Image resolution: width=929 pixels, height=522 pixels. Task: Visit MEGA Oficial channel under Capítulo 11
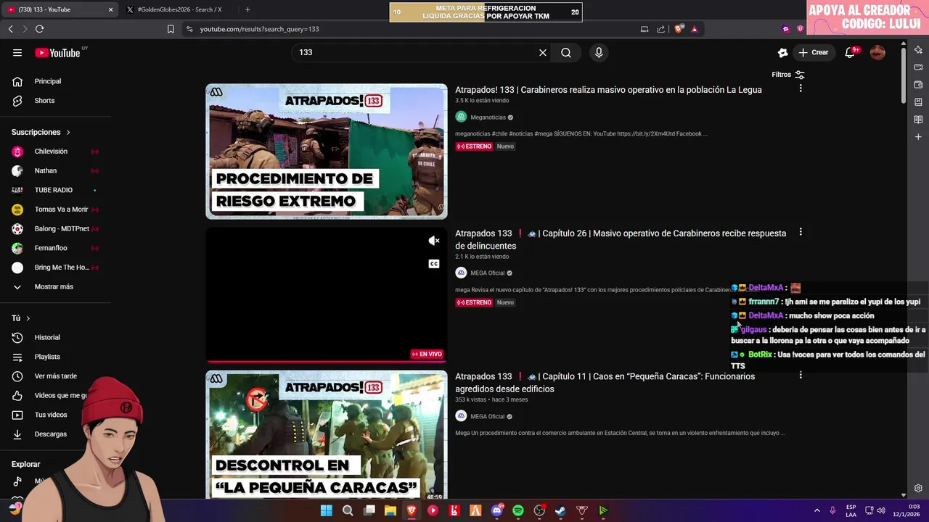[x=487, y=417]
